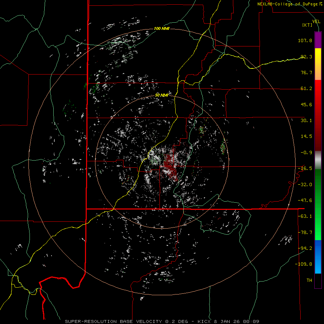Click the gray segment of velocity color bar
Image resolution: width=324 pixels, height=324 pixels.
tap(318, 160)
